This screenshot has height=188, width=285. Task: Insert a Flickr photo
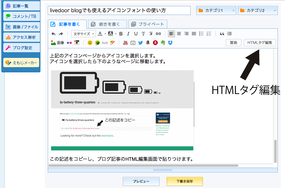tap(69, 43)
